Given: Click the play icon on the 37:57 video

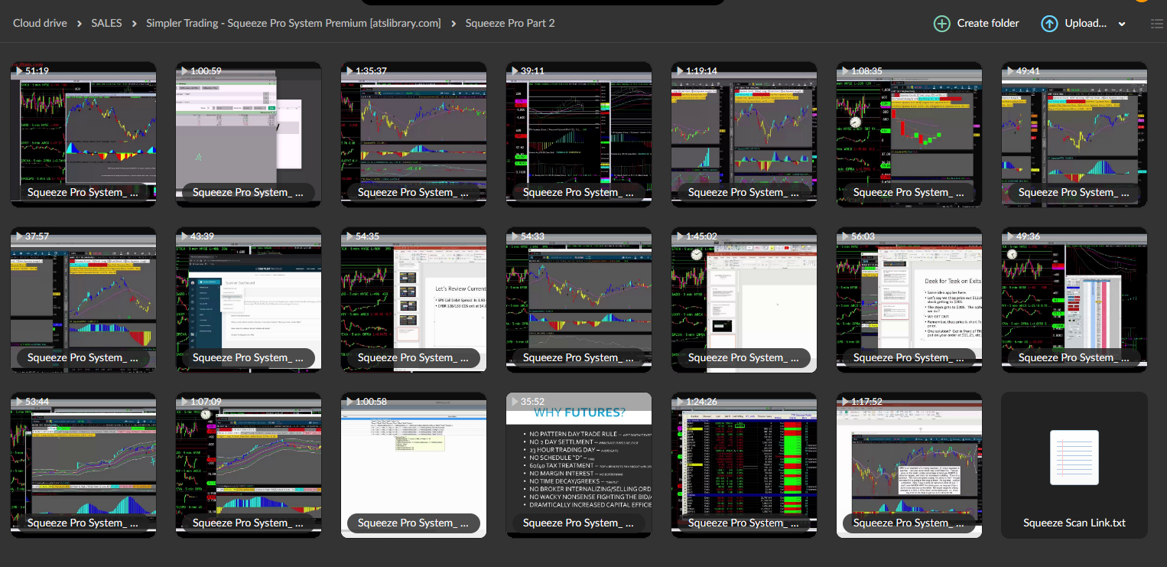Looking at the screenshot, I should 20,236.
